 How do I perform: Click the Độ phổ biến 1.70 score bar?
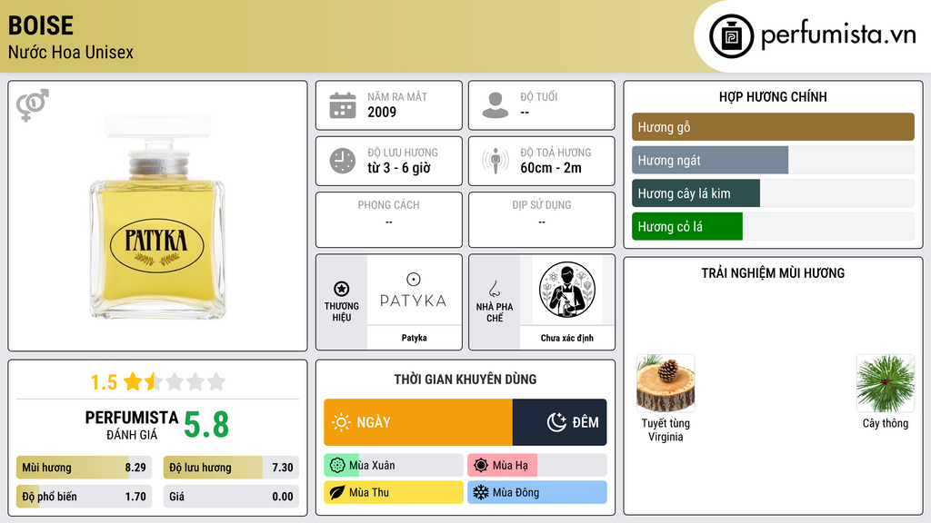84,497
